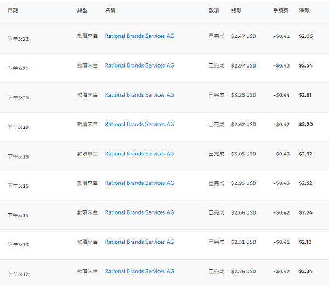Click the fee -$0.43 in 下午5:21 row
The height and width of the screenshot is (286, 329).
coord(281,65)
